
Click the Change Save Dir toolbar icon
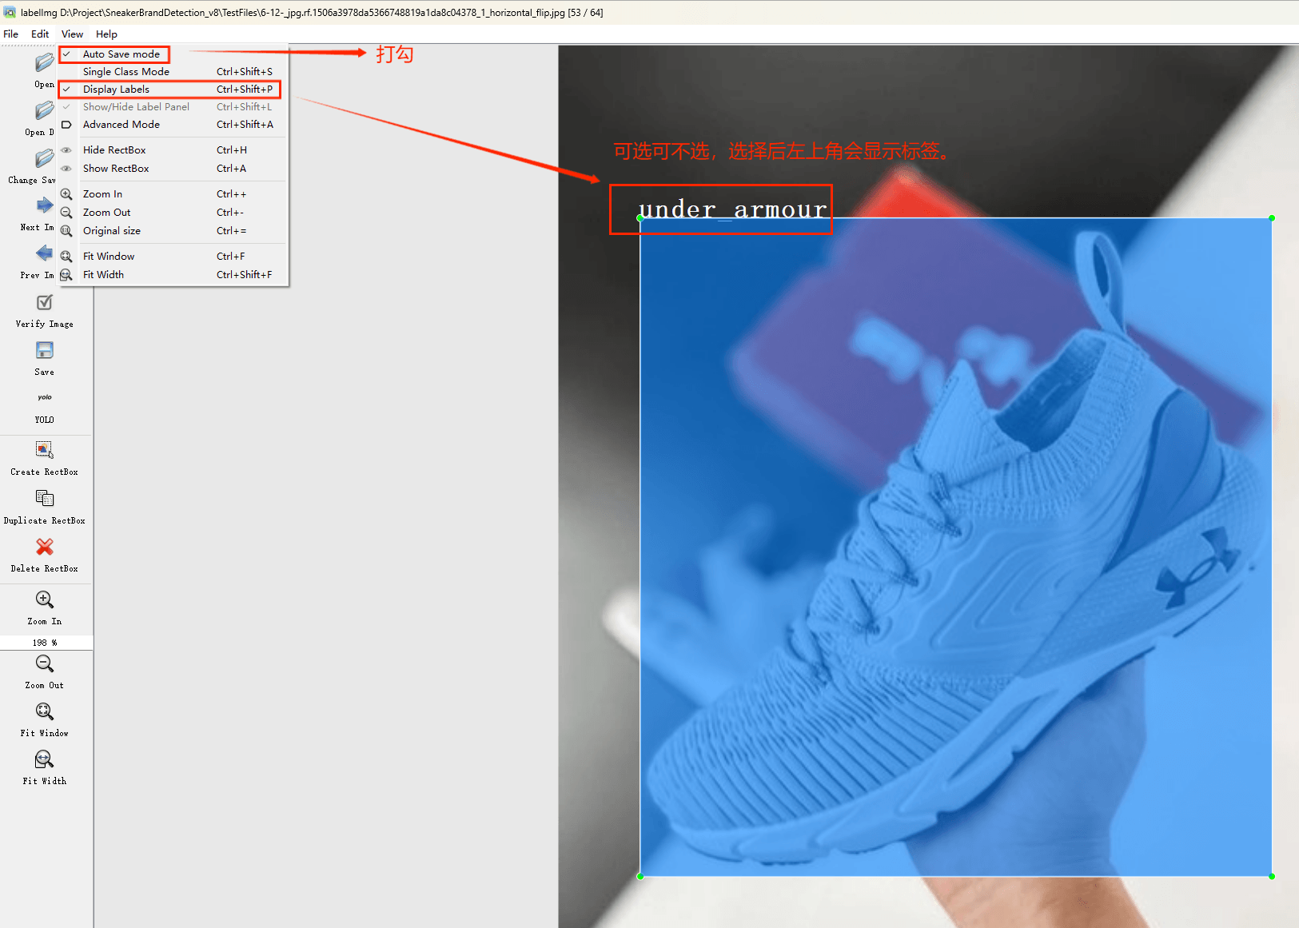coord(45,158)
